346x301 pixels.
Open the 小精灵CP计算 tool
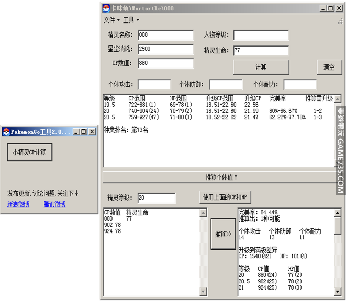[30, 153]
